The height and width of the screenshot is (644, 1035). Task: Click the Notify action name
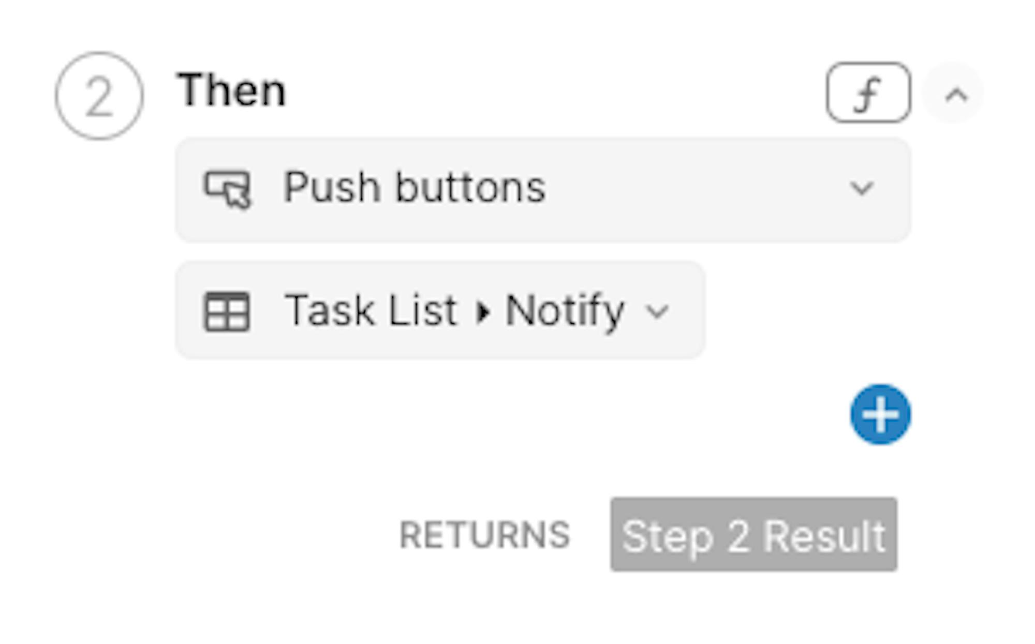pos(565,311)
